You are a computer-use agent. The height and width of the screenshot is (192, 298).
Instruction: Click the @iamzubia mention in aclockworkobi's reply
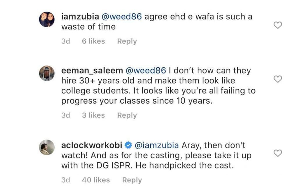(x=156, y=145)
